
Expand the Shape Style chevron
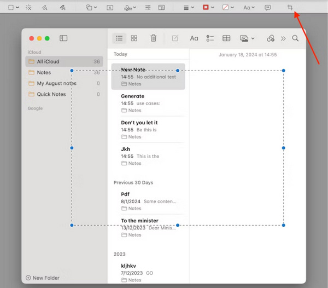(192, 8)
